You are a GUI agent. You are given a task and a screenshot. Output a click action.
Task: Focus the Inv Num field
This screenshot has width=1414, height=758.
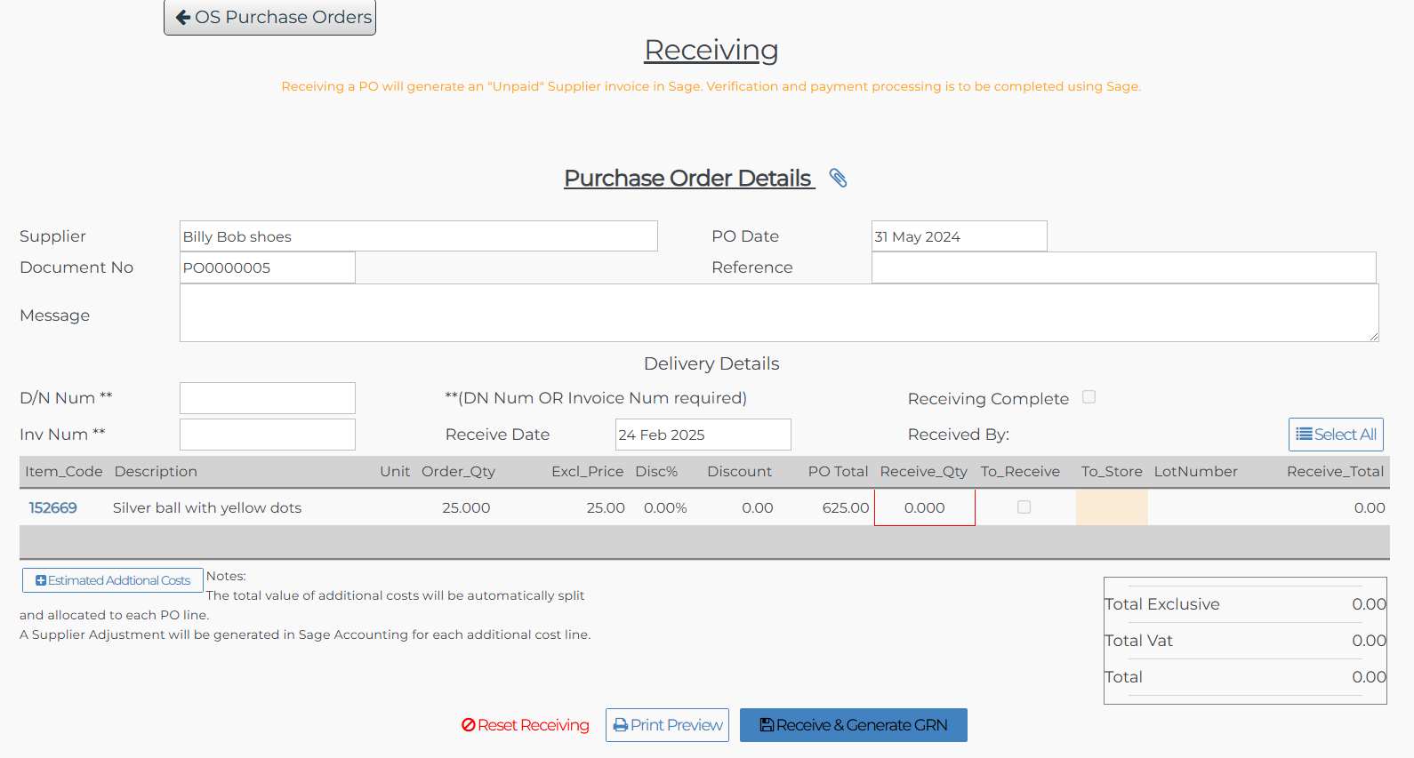[268, 435]
